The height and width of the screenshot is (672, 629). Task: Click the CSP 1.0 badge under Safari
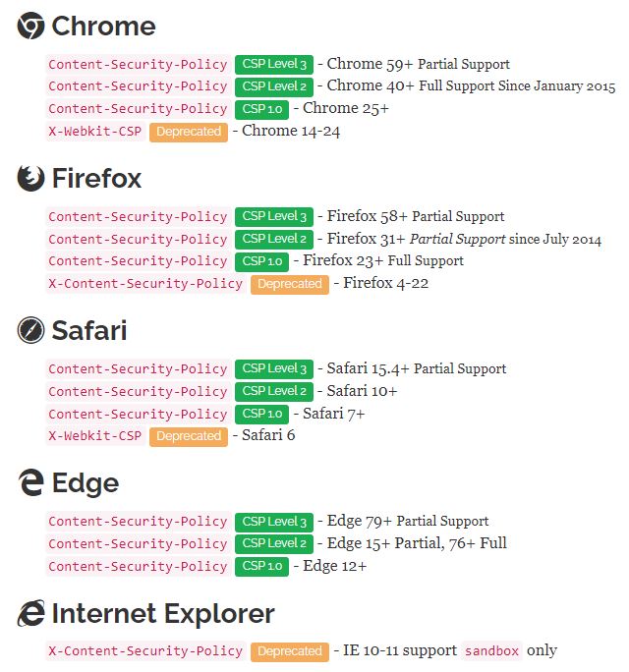click(262, 414)
